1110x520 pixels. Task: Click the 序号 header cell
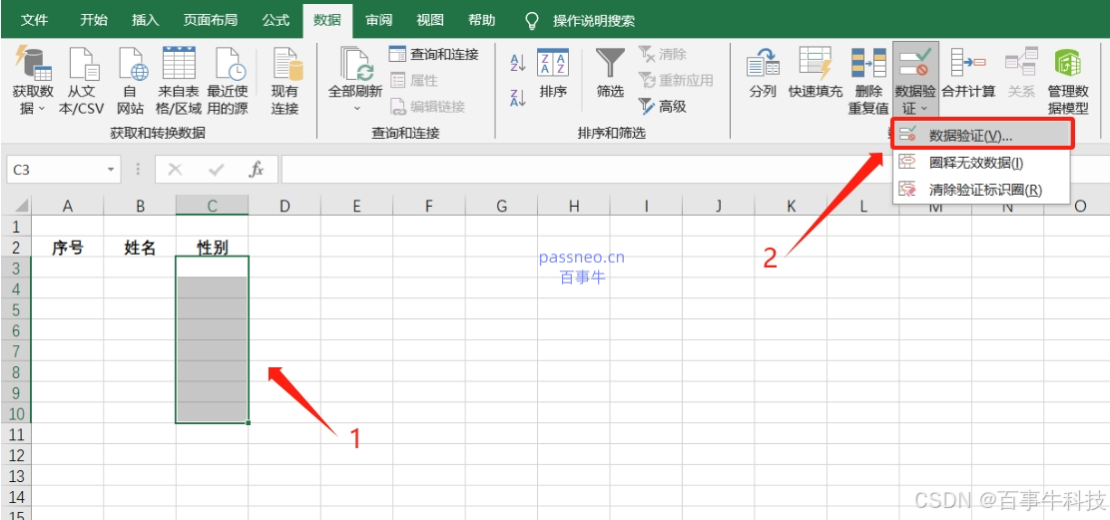pyautogui.click(x=68, y=248)
